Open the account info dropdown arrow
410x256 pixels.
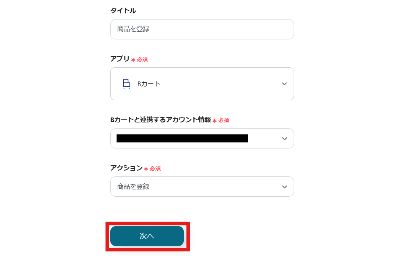tap(284, 139)
